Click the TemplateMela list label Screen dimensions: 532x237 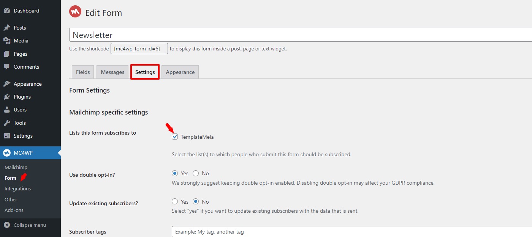(197, 137)
